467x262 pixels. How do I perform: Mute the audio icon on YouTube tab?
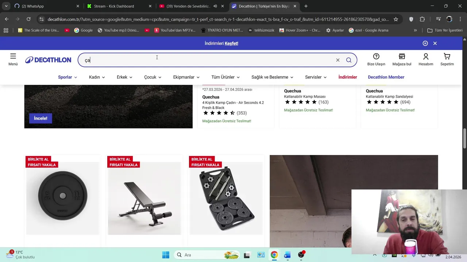point(215,6)
